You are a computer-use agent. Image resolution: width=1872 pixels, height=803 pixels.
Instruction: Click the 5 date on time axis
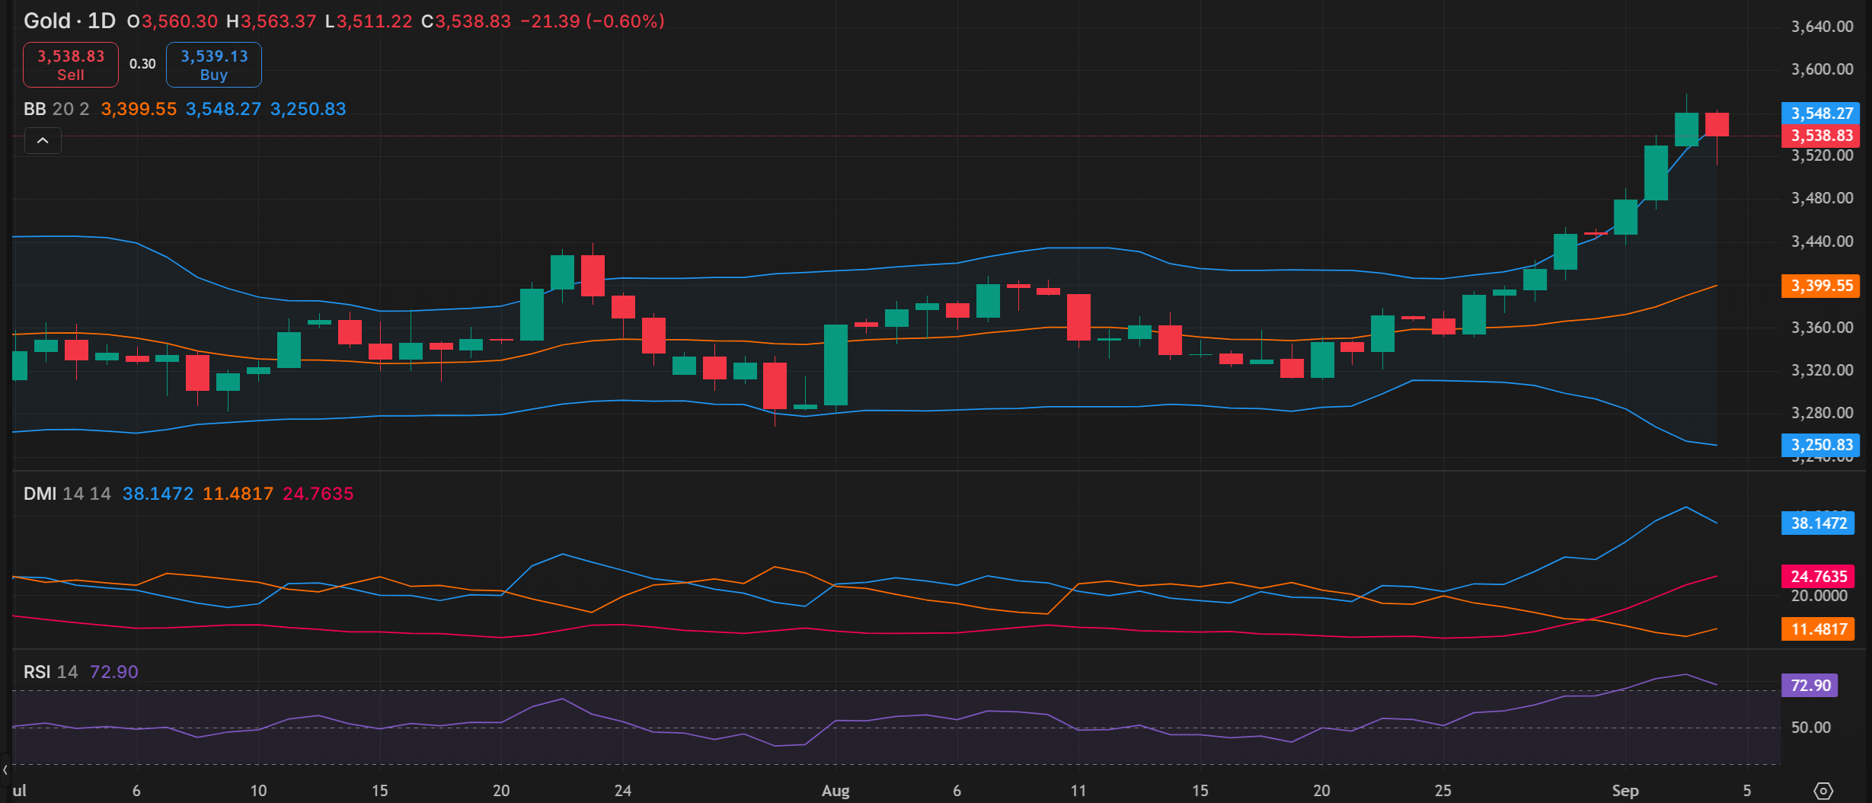click(x=1747, y=791)
